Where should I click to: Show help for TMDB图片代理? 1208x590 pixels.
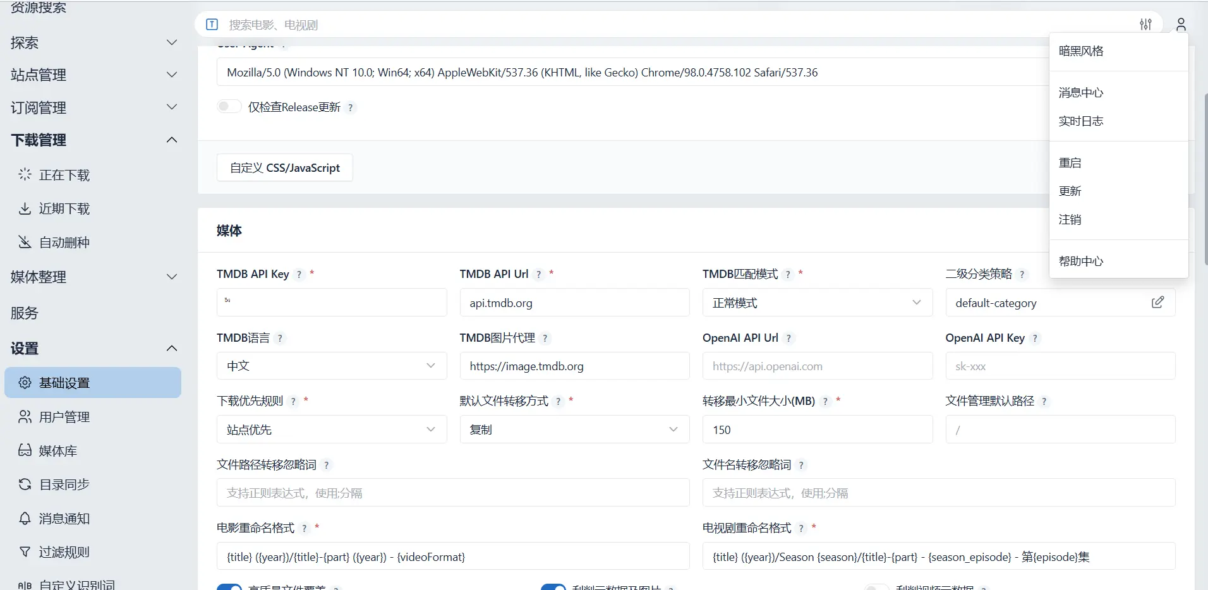coord(545,338)
